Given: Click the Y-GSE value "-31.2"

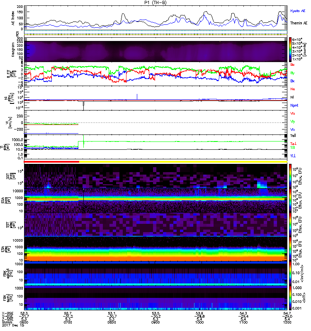Looking at the screenshot, I should point(68,317).
